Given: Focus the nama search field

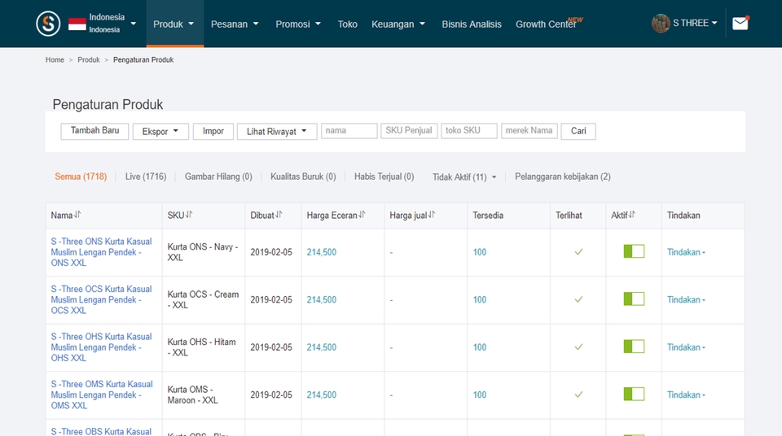Looking at the screenshot, I should tap(349, 130).
